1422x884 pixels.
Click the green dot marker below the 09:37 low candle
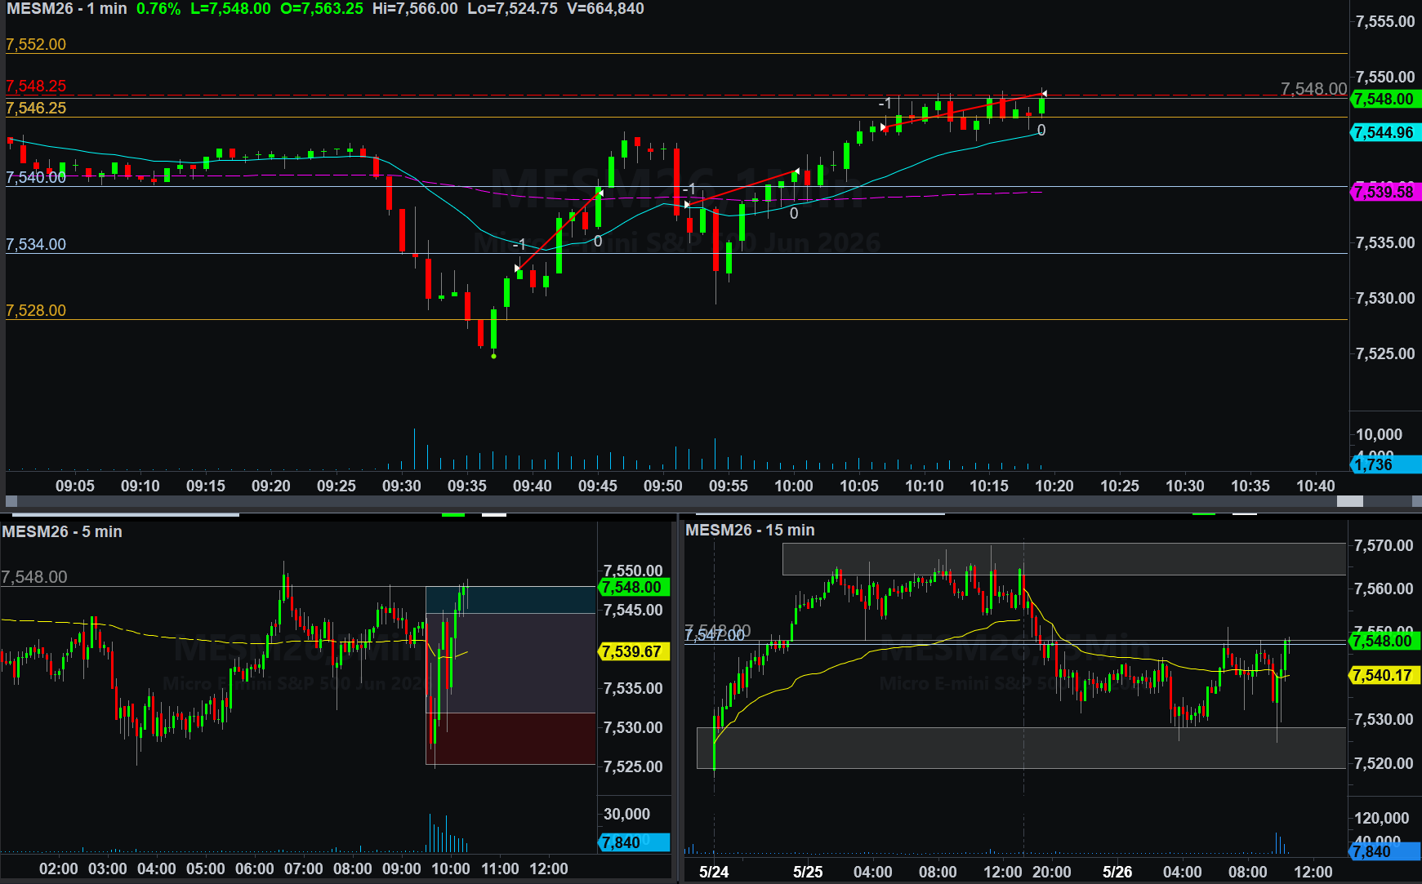tap(493, 356)
